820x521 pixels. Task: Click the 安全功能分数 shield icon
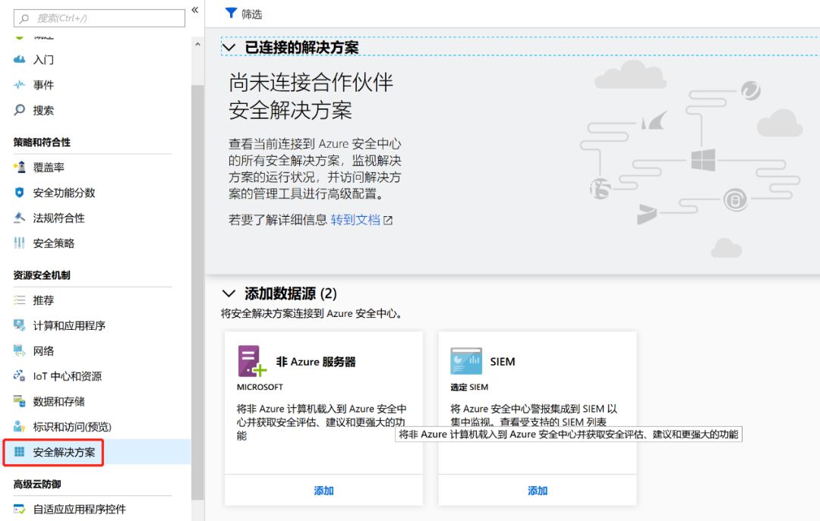20,193
